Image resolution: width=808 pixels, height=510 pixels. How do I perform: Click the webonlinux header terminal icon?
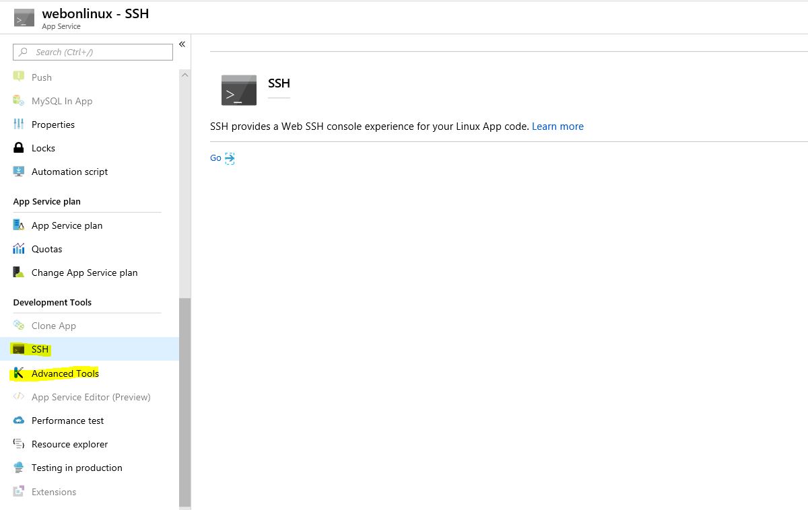point(24,18)
